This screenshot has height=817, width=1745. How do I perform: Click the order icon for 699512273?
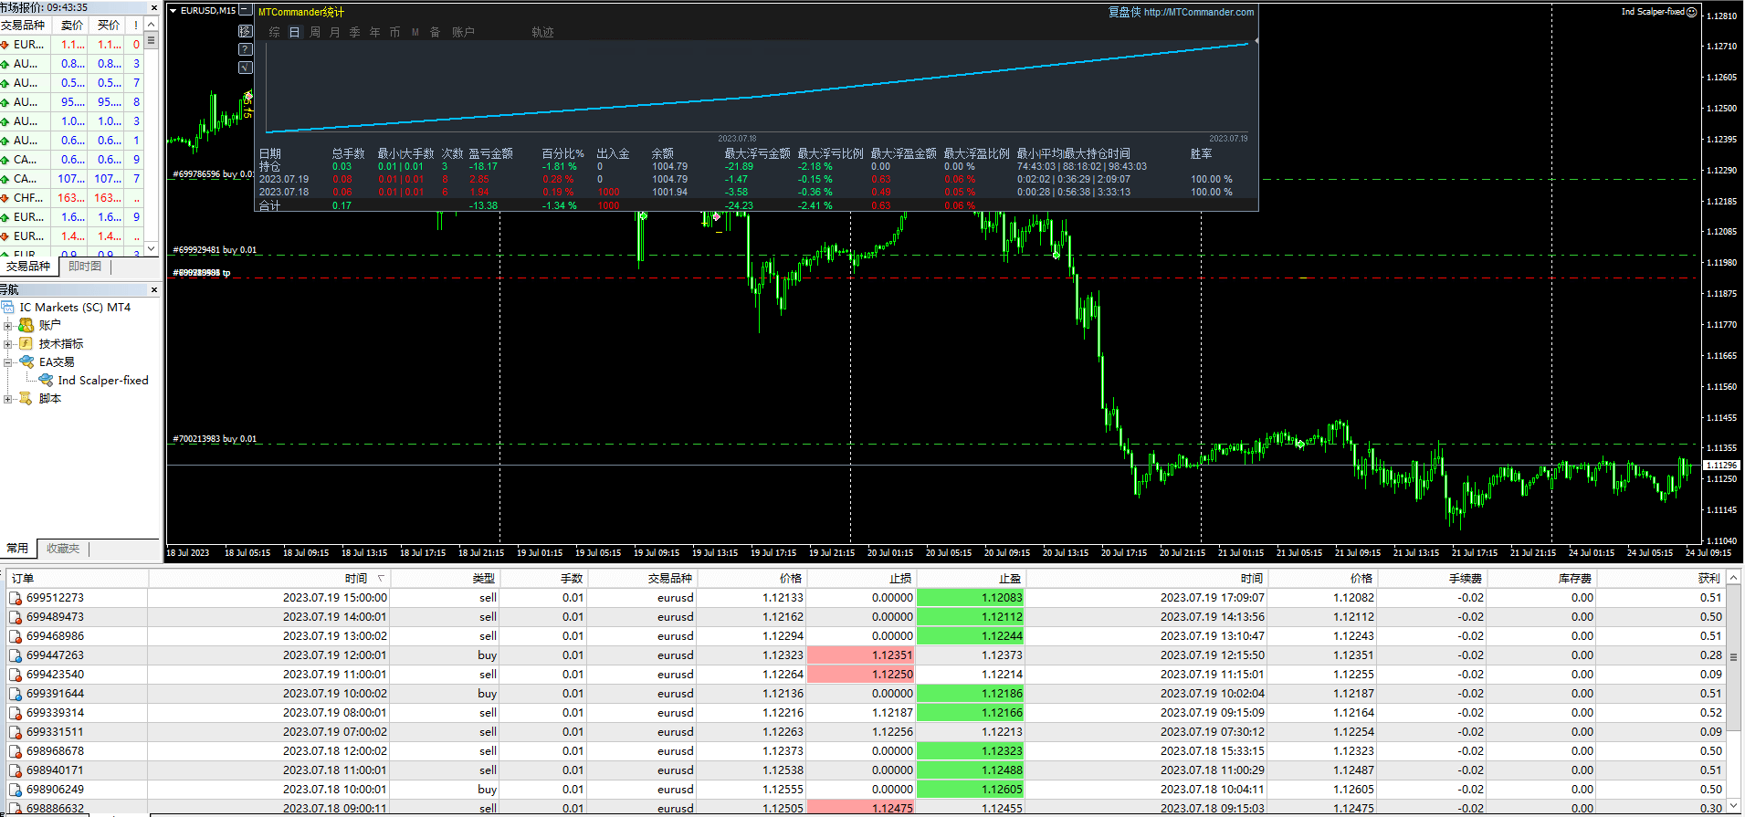click(x=16, y=599)
